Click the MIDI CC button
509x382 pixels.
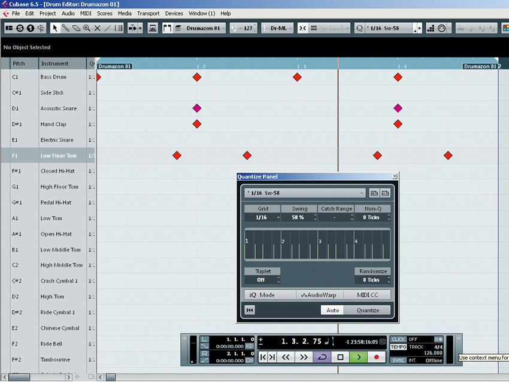(367, 295)
